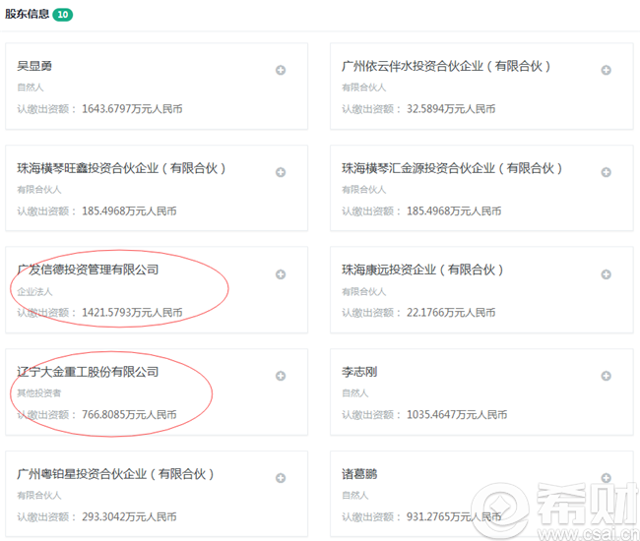Expand 珠海横琴旺鑫投资合伙企业 card plus icon
This screenshot has height=541, width=640.
click(x=281, y=172)
